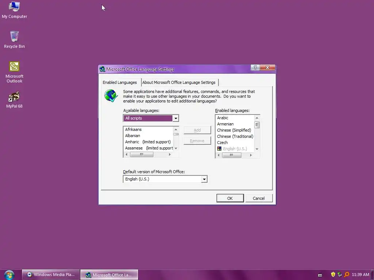Image resolution: width=374 pixels, height=280 pixels.
Task: Click enabled languages scroll down arrow
Action: point(257,149)
